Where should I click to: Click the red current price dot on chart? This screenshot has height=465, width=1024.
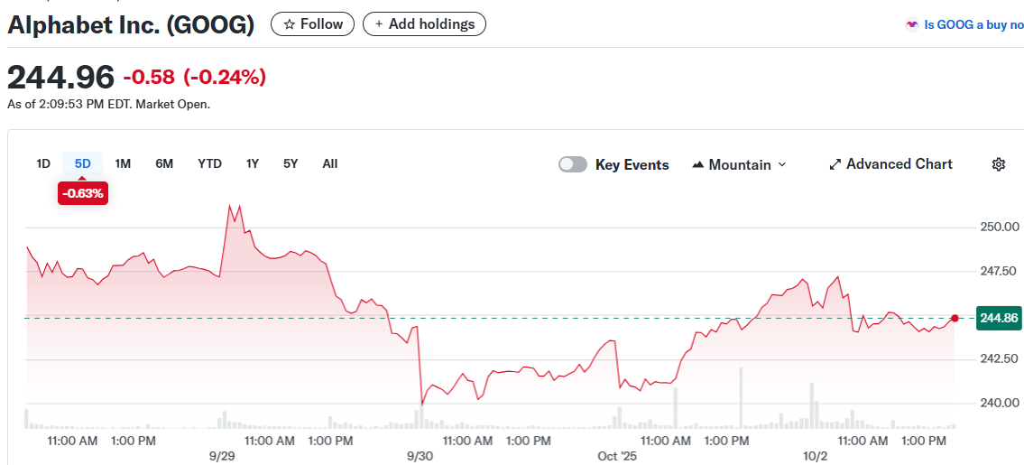pyautogui.click(x=955, y=318)
